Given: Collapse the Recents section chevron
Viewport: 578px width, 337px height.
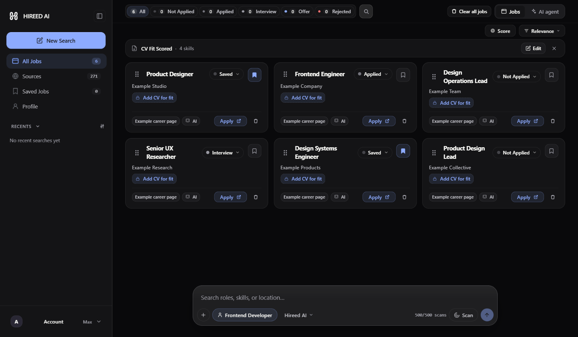Looking at the screenshot, I should pos(38,126).
